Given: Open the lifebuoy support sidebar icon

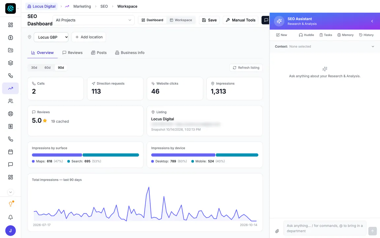Looking at the screenshot, I should point(11,114).
